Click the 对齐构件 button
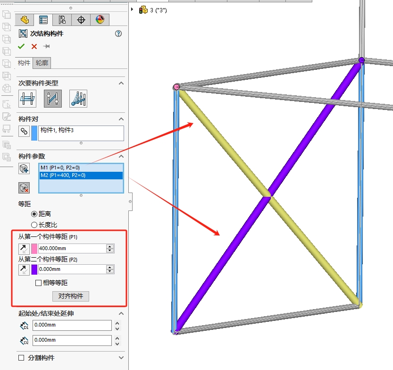This screenshot has height=370, width=393. [x=70, y=296]
